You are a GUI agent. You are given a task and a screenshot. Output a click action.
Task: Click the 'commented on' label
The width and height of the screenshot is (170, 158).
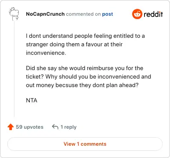click(x=83, y=14)
